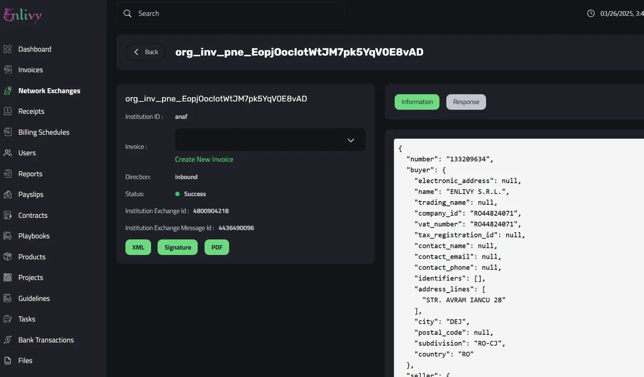This screenshot has width=644, height=377.
Task: Click the card heading org_inv_pne identifier
Action: [216, 99]
